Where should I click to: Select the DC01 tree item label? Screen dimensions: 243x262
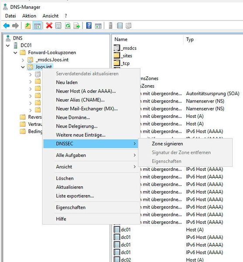26,45
